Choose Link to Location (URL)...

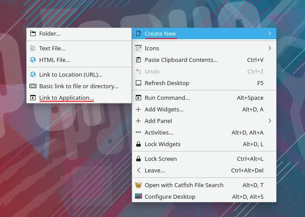click(x=70, y=74)
